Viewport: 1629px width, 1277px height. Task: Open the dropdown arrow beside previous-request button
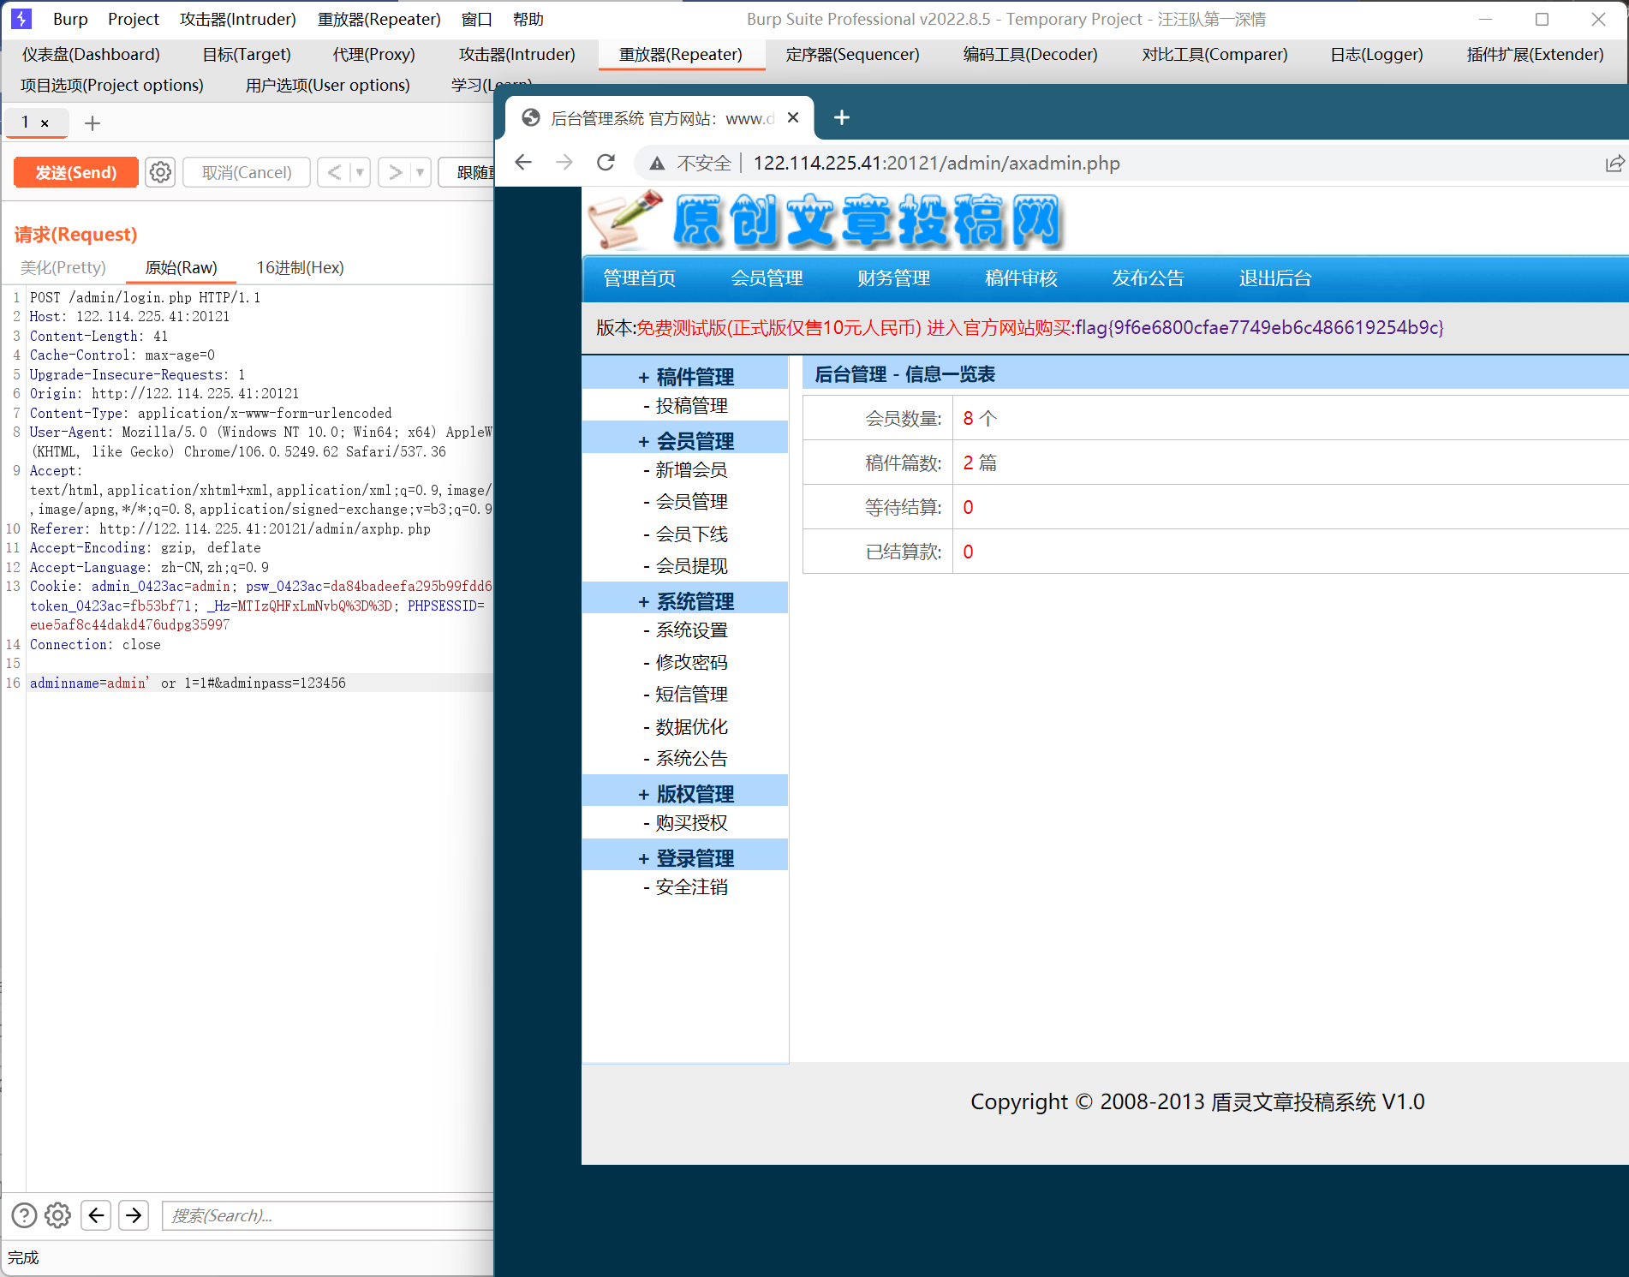point(359,172)
